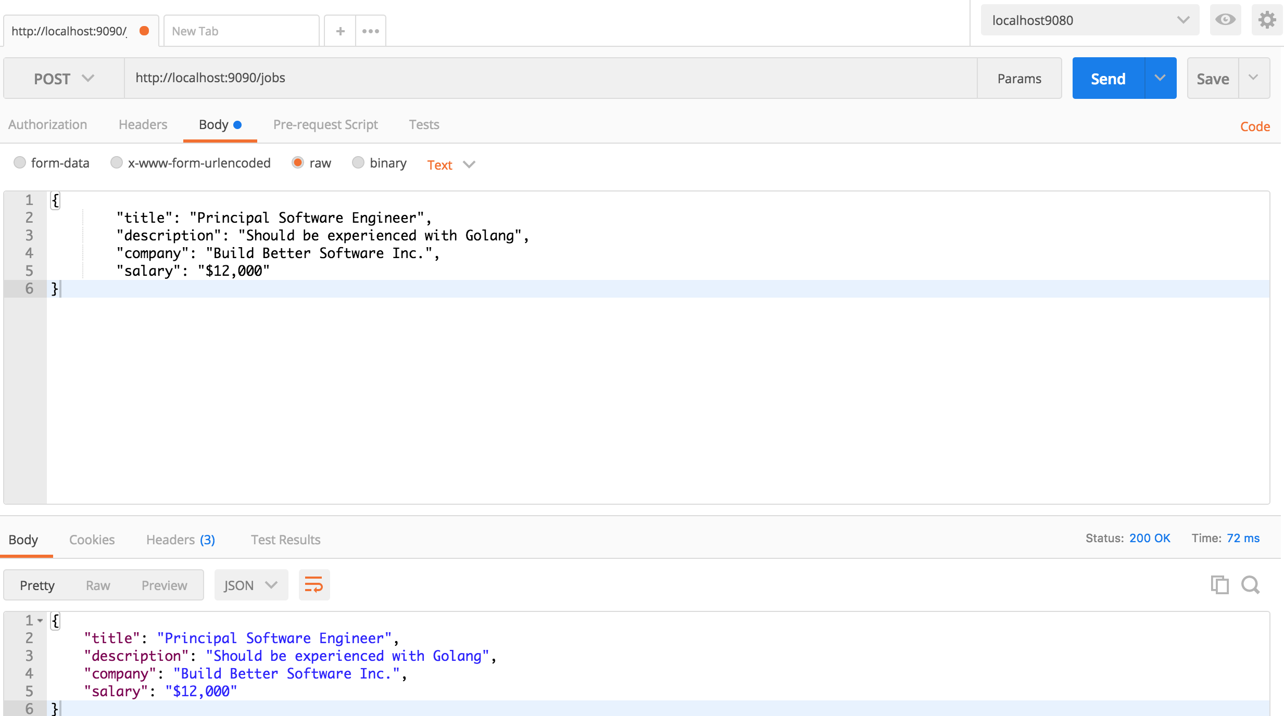Switch to the Headers tab
The image size is (1284, 716).
tap(143, 124)
